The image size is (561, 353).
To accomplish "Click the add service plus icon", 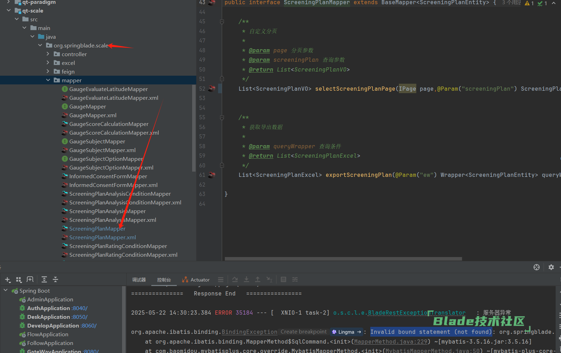I will coord(8,280).
